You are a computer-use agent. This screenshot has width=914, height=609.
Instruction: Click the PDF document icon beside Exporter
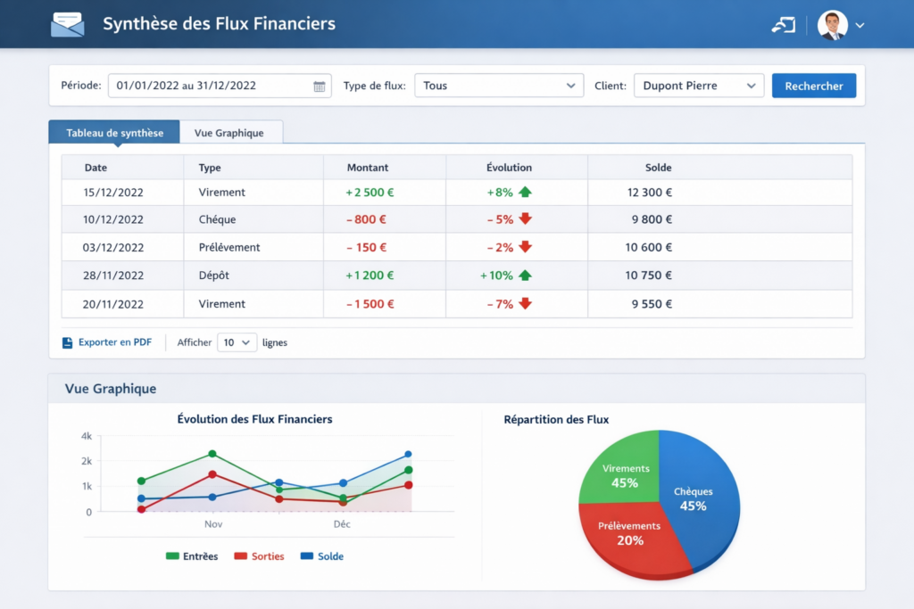pyautogui.click(x=67, y=342)
